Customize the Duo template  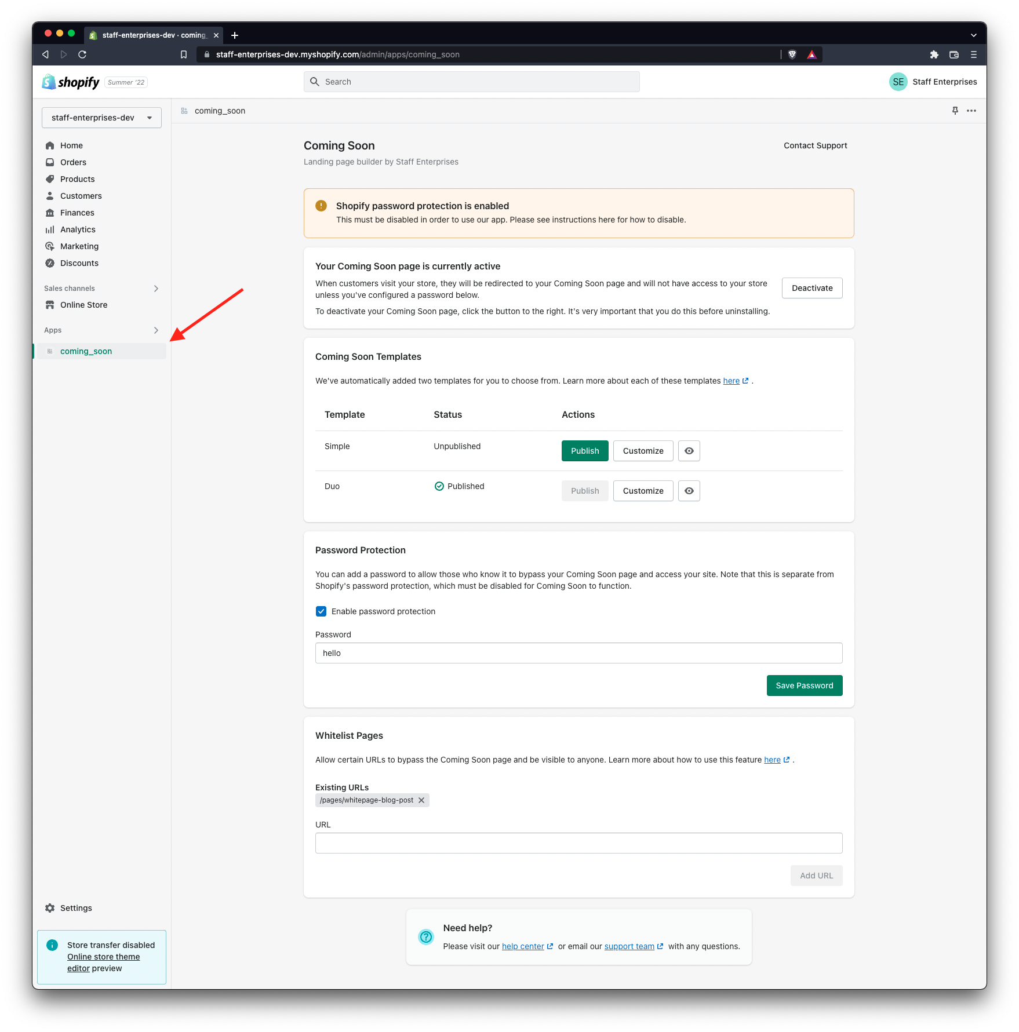(643, 491)
